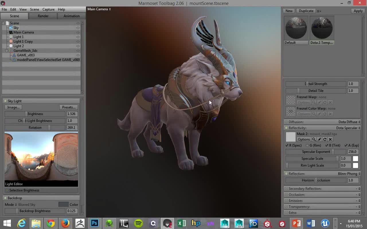
Task: Edit the Mask 2 texture with pencil icon
Action: coord(319,139)
